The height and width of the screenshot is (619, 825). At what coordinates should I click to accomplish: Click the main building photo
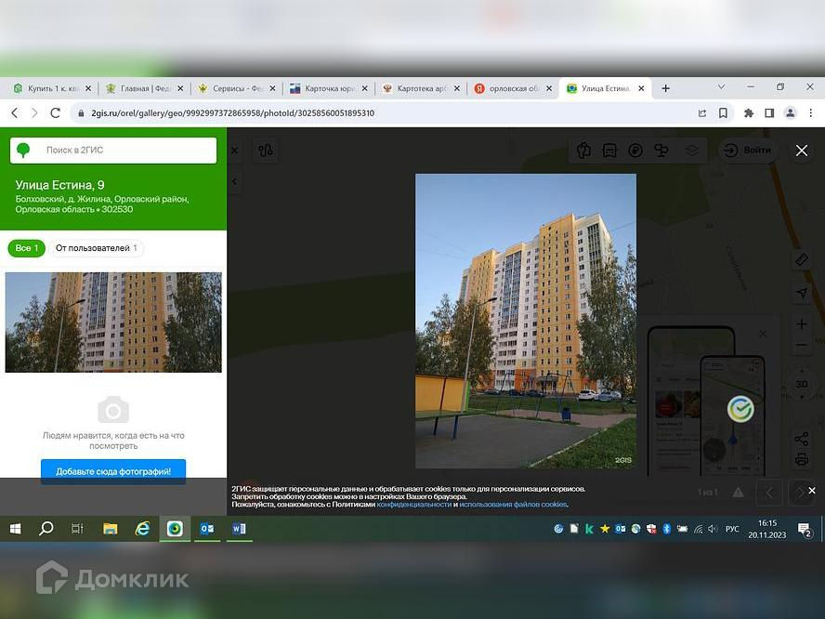(x=526, y=321)
